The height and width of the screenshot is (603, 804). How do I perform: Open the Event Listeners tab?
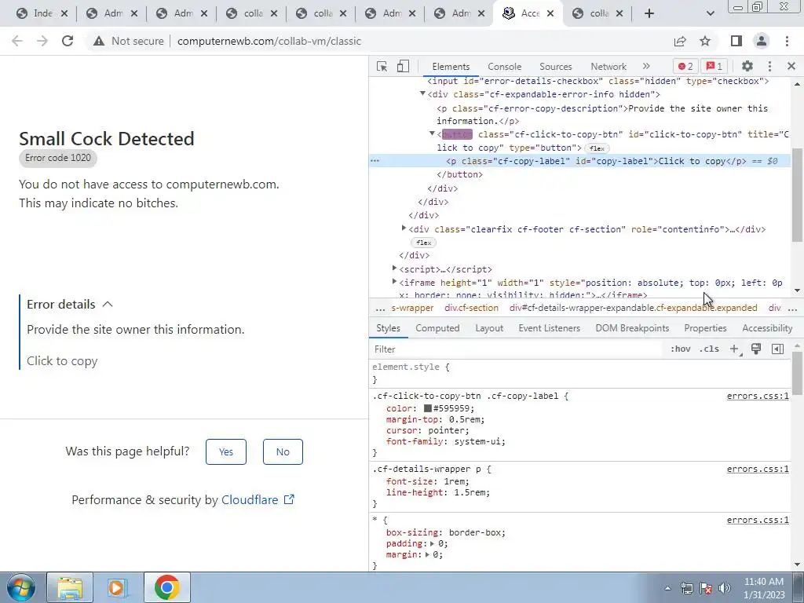[549, 328]
